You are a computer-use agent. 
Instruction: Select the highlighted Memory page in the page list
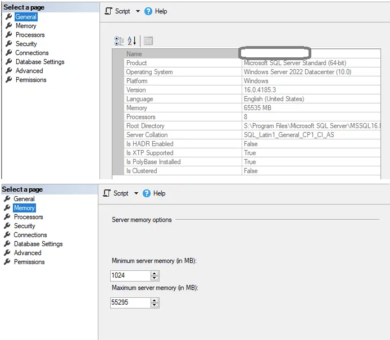click(x=24, y=208)
